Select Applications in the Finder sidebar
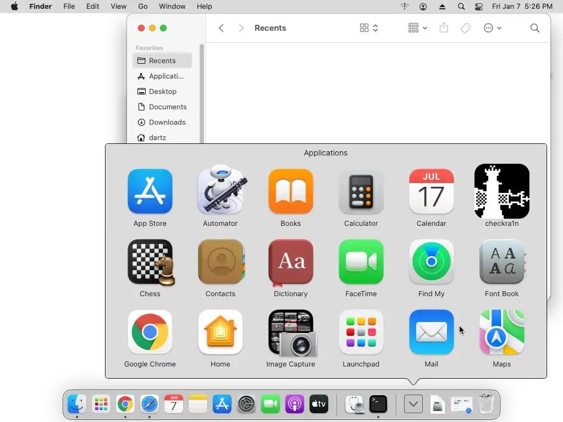Viewport: 563px width, 422px height. [x=162, y=76]
